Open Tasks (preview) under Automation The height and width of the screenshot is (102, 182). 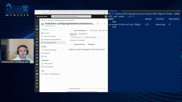(48, 63)
